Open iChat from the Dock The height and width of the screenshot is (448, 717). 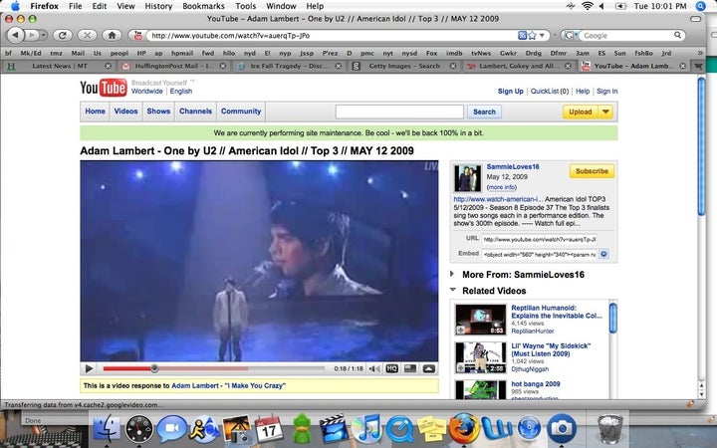[x=171, y=429]
